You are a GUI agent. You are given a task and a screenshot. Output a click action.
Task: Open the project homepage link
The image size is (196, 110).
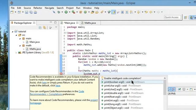pyautogui.click(x=64, y=101)
